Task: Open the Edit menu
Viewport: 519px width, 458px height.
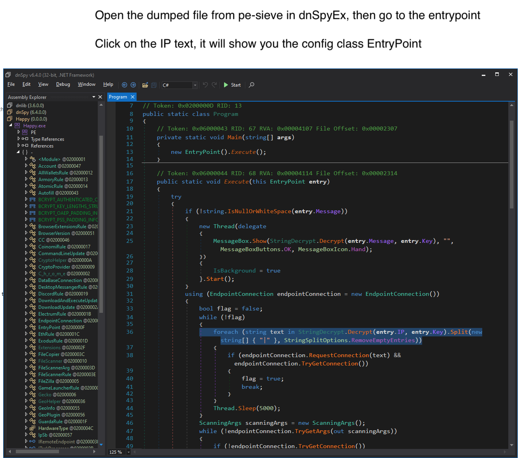Action: [x=27, y=84]
